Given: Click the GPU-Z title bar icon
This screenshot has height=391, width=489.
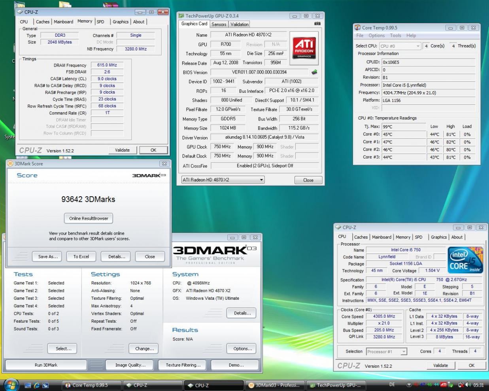Looking at the screenshot, I should (x=181, y=16).
